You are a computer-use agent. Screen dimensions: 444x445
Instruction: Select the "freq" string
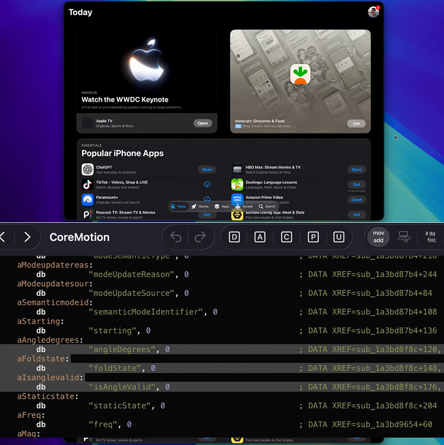(x=103, y=424)
